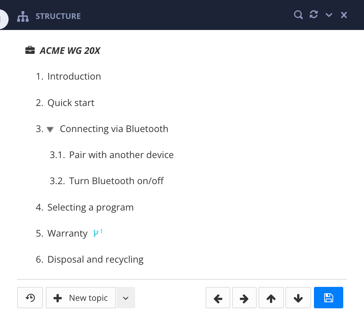Viewport: 364px width, 319px height.
Task: Create a topic with the New topic button
Action: click(x=80, y=297)
